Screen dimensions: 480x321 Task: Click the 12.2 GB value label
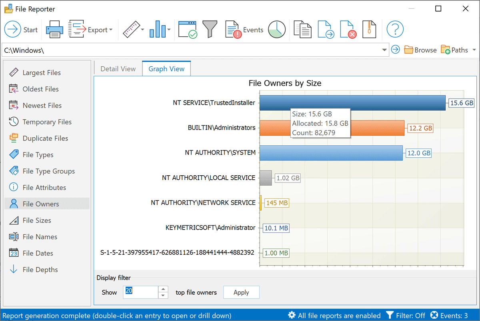(x=420, y=128)
